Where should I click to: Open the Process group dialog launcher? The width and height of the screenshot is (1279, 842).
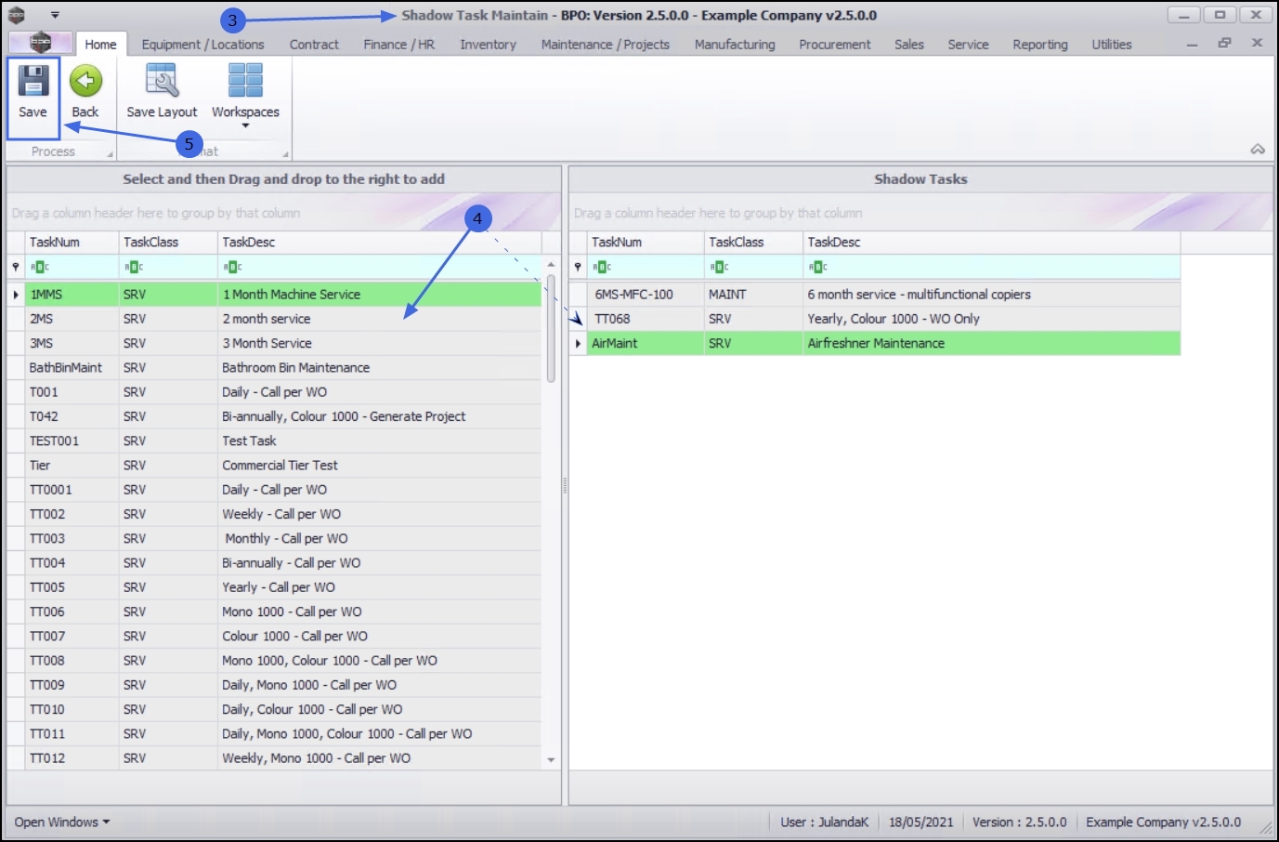[110, 154]
